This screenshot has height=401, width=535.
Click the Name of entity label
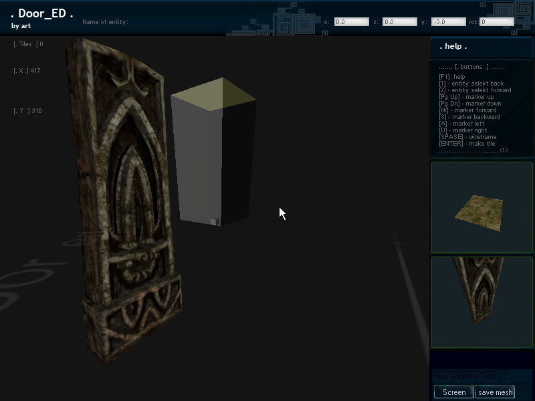tap(105, 22)
